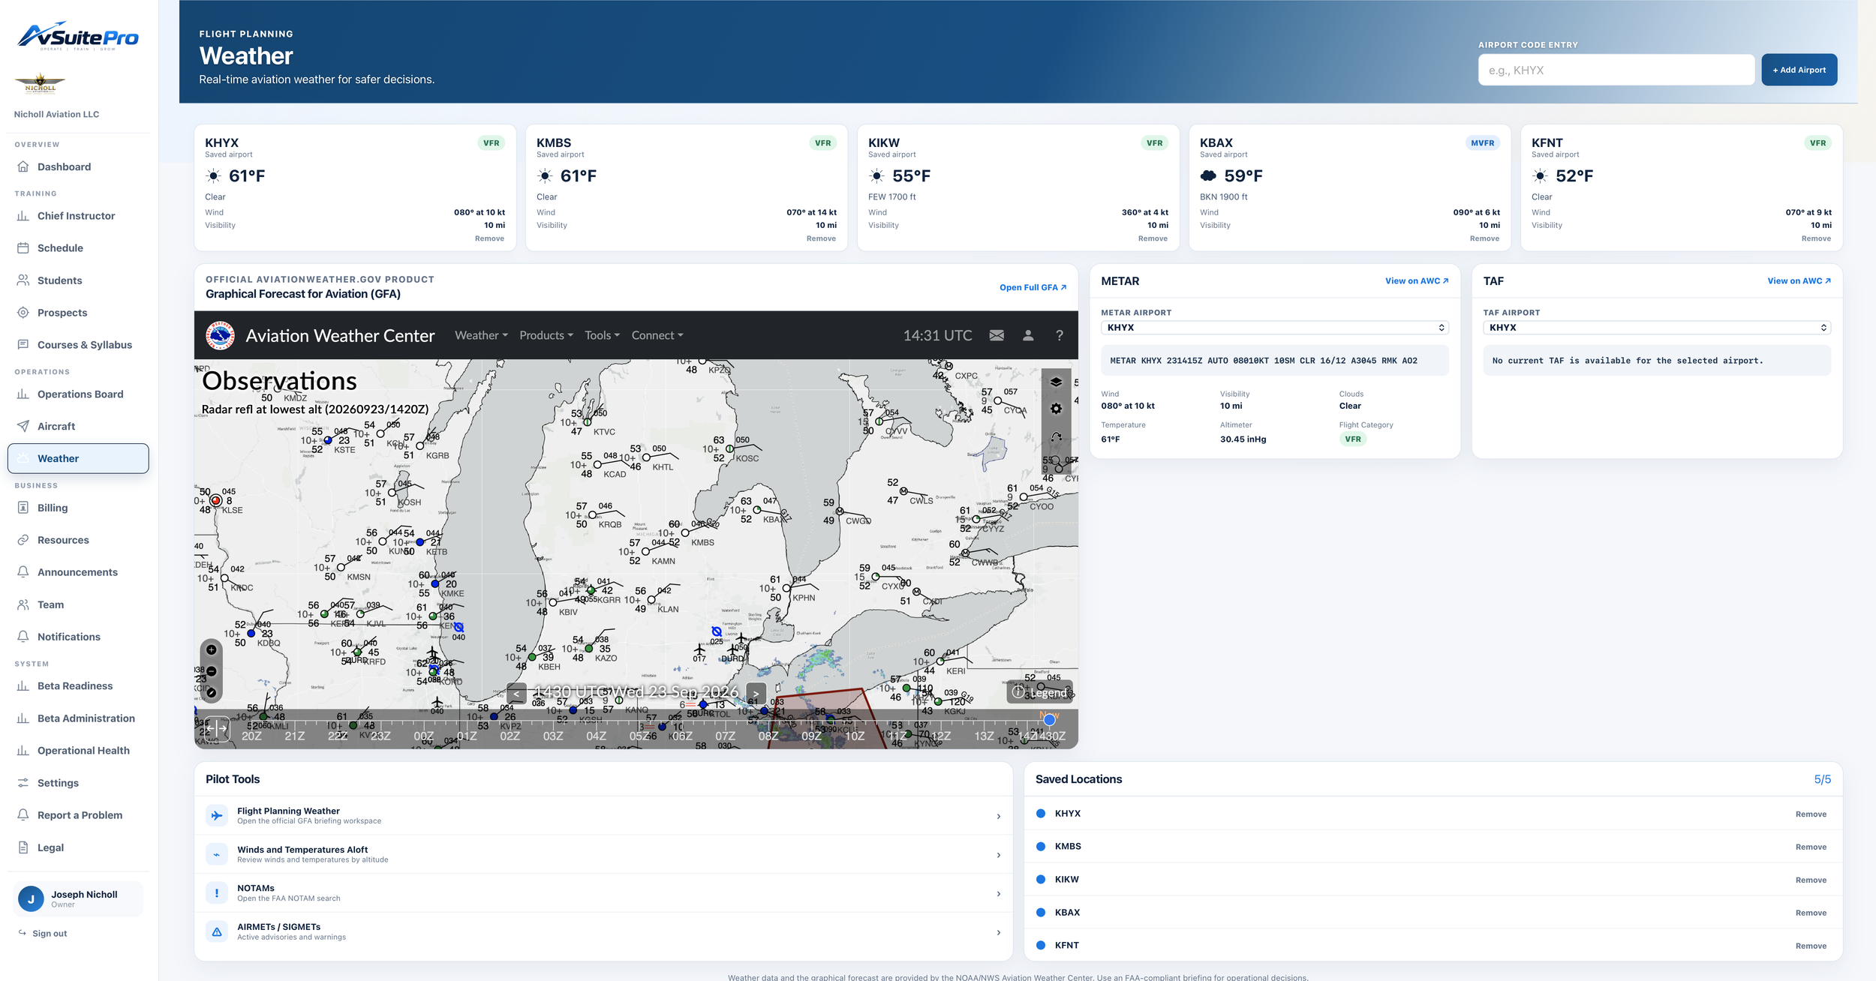Open the TAF airport dropdown
This screenshot has width=1876, height=981.
pos(1656,328)
